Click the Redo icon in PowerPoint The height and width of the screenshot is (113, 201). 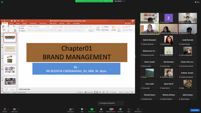[x=22, y=21]
